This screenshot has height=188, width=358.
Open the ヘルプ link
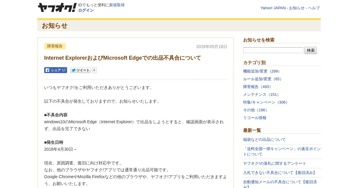[314, 8]
